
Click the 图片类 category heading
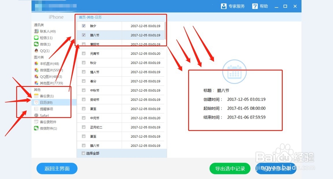coord(39,57)
